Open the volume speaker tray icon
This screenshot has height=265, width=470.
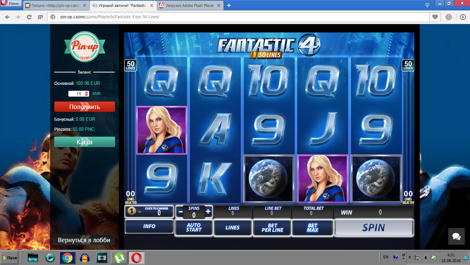425,258
